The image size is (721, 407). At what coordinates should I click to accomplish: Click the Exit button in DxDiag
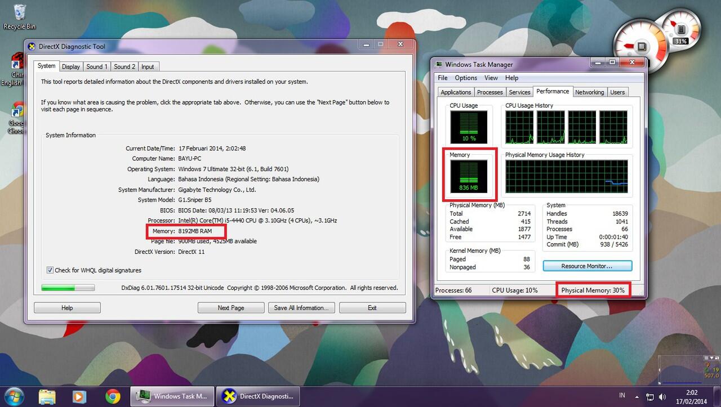pyautogui.click(x=372, y=308)
